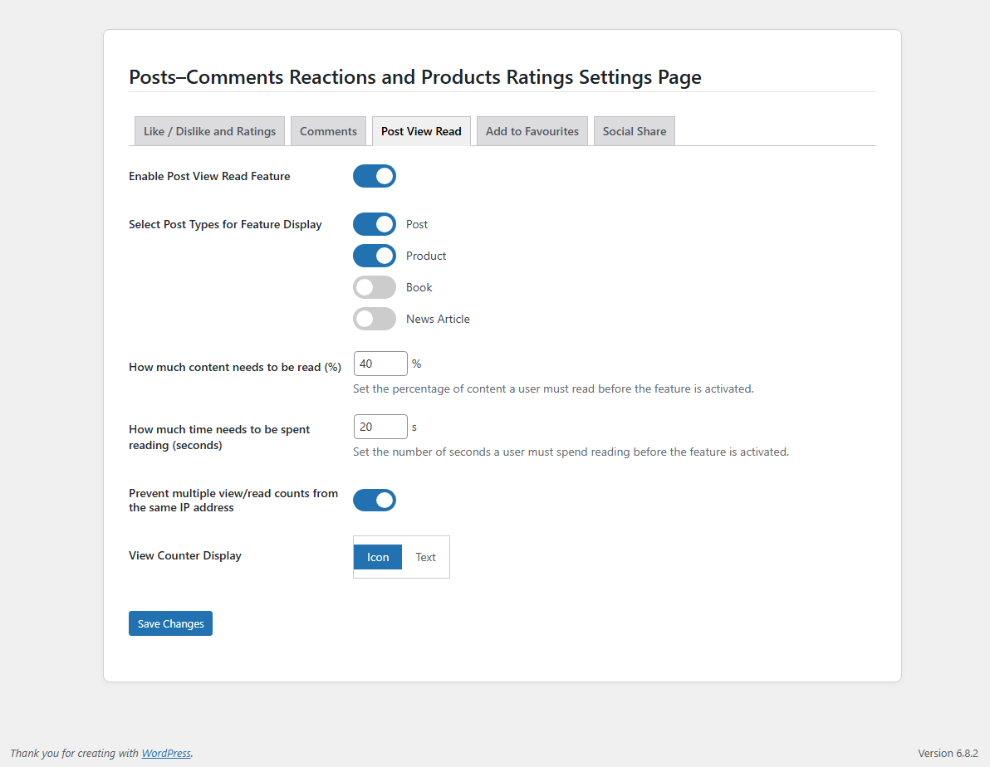Click the 'News Article' label text
The image size is (990, 767).
pos(438,319)
